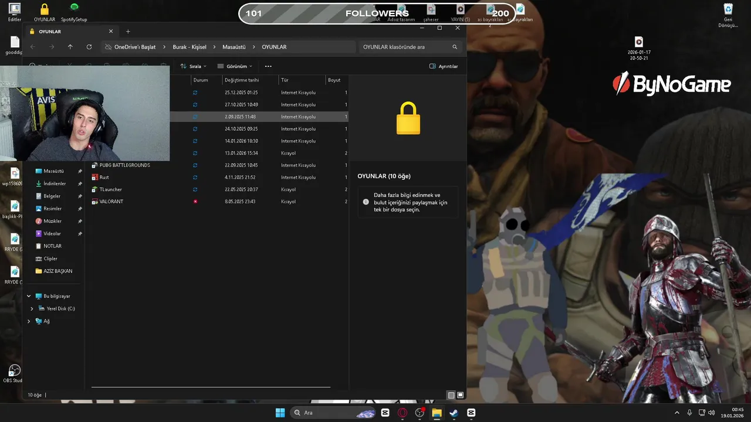
Task: Open the volume tray control
Action: [x=712, y=413]
